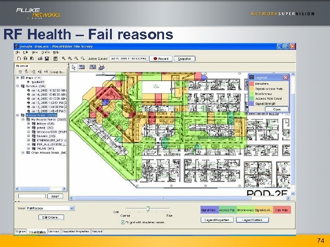Open the Profile menu
Screen dimensions: 330x247
pyautogui.click(x=45, y=52)
